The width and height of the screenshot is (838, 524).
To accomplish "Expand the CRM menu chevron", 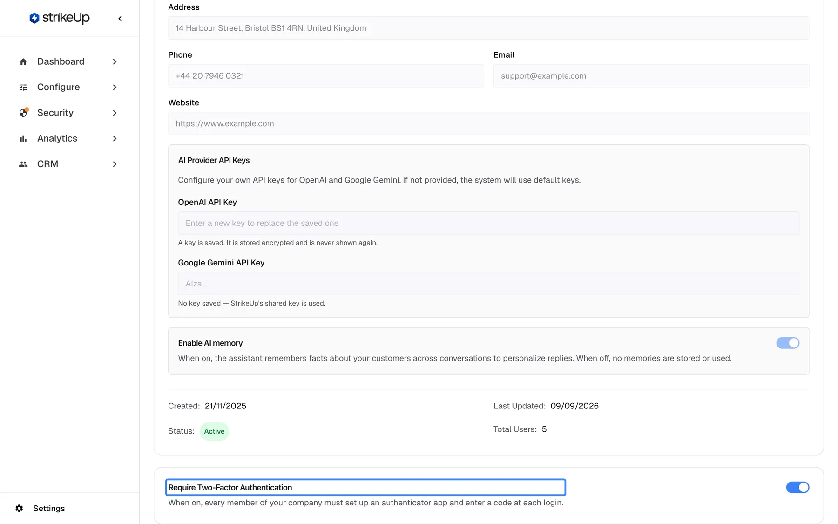I will pos(115,164).
